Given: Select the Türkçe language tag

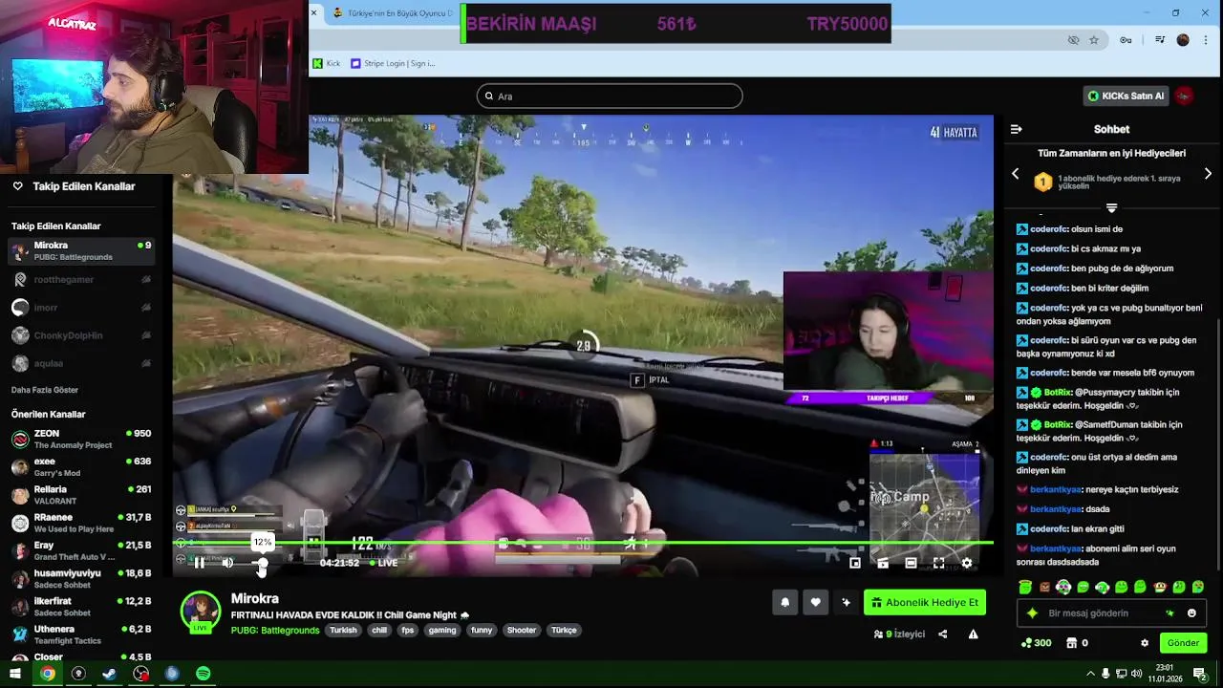Looking at the screenshot, I should click(564, 630).
